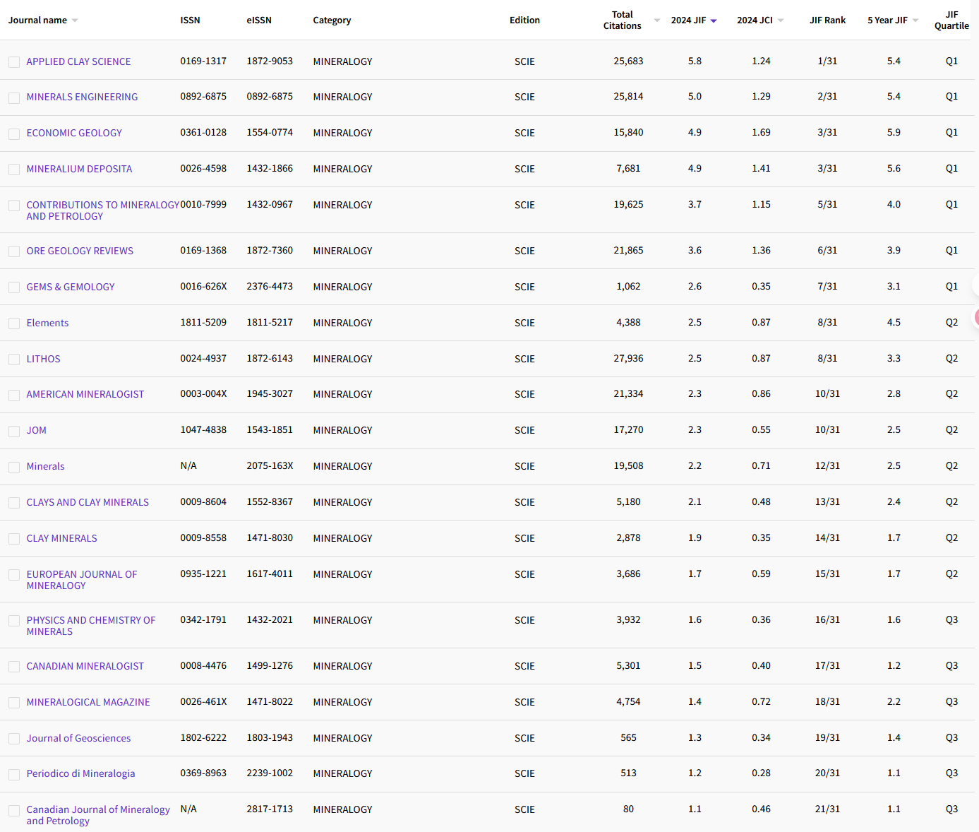This screenshot has height=832, width=979.
Task: Open ECONOMIC GEOLOGY journal link
Action: click(74, 133)
